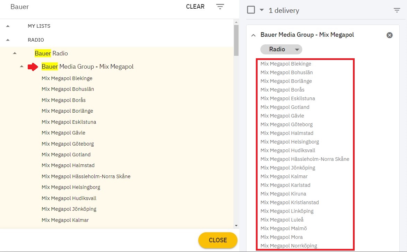Open the filter icon beside CLEAR
Screen dimensions: 407x252
tap(220, 7)
